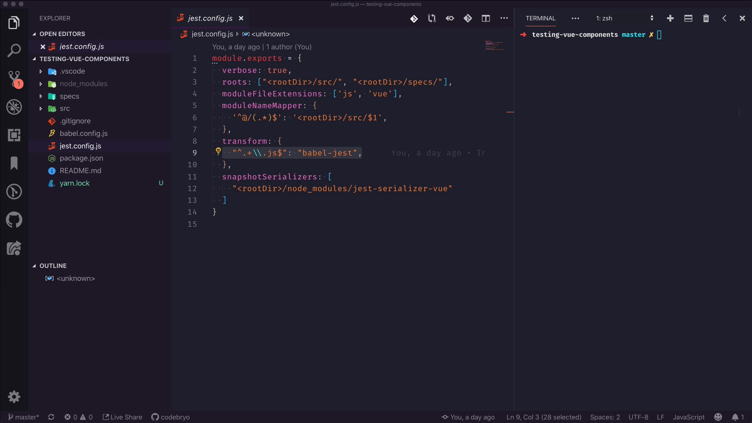Screen dimensions: 752x423
Task: Close the terminal panel
Action: [742, 18]
